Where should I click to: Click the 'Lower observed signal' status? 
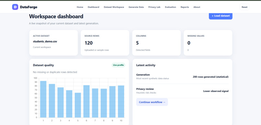pos(216,91)
